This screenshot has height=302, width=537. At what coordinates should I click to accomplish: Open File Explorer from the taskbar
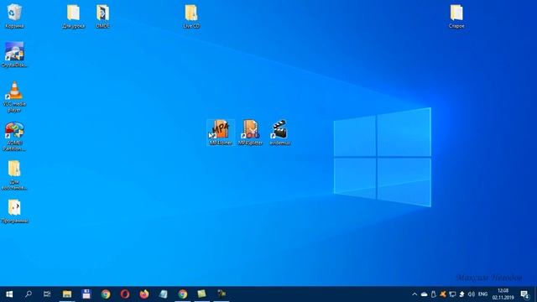coord(67,294)
